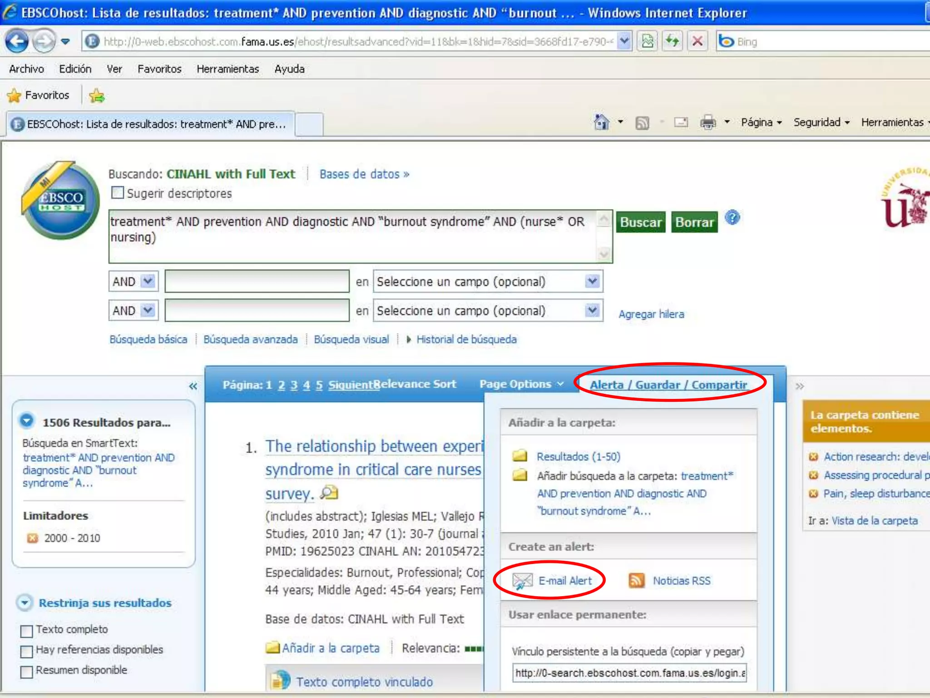Expand the first Seleccione un campo dropdown
The height and width of the screenshot is (698, 930).
(592, 282)
